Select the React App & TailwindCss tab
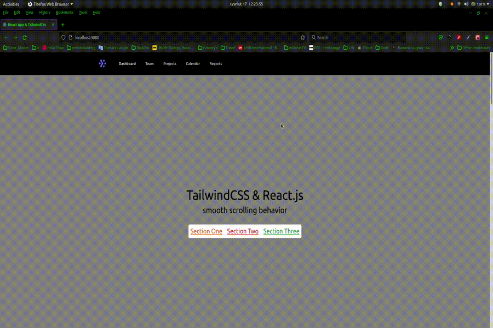 28,25
